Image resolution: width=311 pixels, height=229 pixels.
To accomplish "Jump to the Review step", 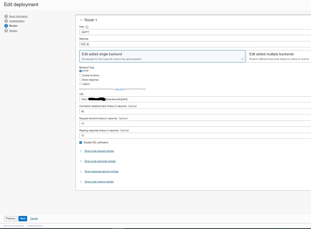I will click(13, 31).
